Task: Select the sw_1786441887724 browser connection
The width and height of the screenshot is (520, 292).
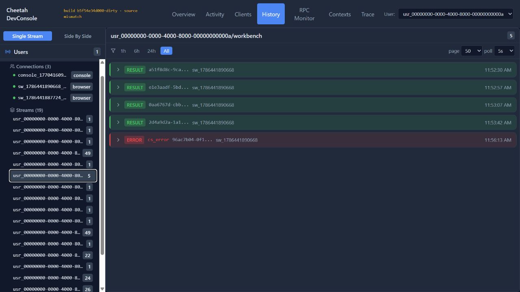Action: click(x=53, y=98)
